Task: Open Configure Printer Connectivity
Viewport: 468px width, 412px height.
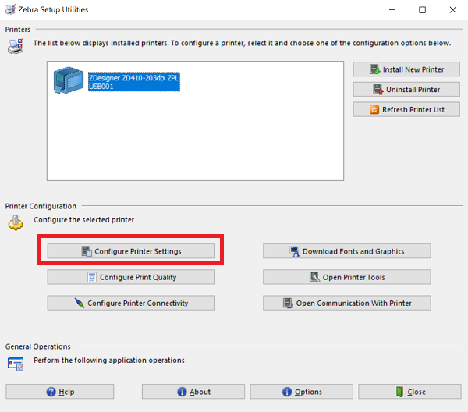Action: 131,303
